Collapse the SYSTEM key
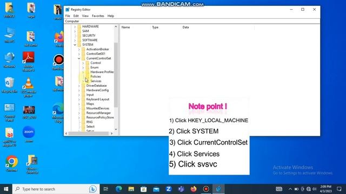 tap(75, 45)
